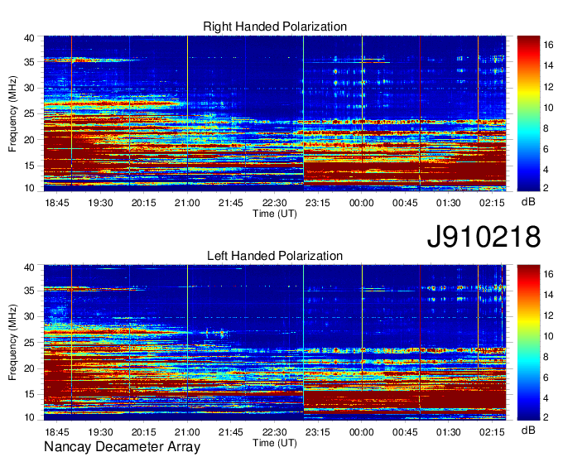Click 19:30 tick on Right Handed plot

[x=100, y=203]
